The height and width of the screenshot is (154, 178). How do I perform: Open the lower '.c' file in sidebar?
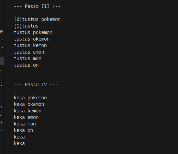(2, 122)
